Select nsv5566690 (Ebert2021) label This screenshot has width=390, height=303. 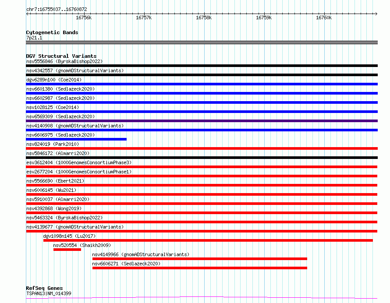coord(55,181)
